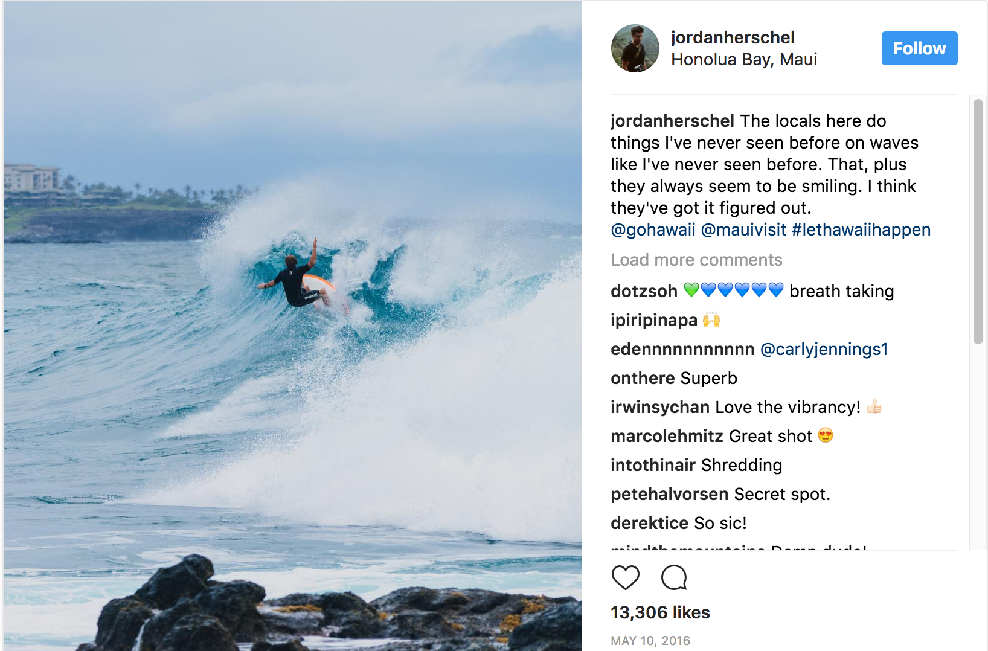Open @carlyjennings1 mention

tap(824, 349)
